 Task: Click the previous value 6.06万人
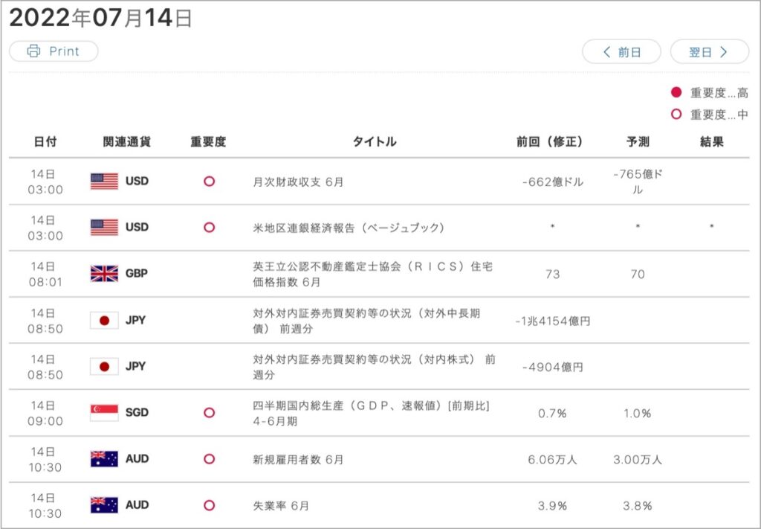click(552, 459)
